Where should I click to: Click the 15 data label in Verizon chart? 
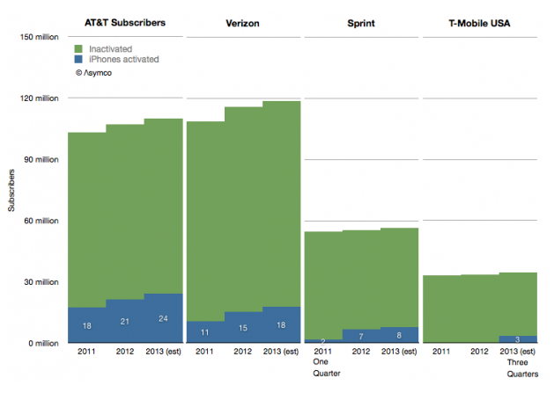coord(243,328)
